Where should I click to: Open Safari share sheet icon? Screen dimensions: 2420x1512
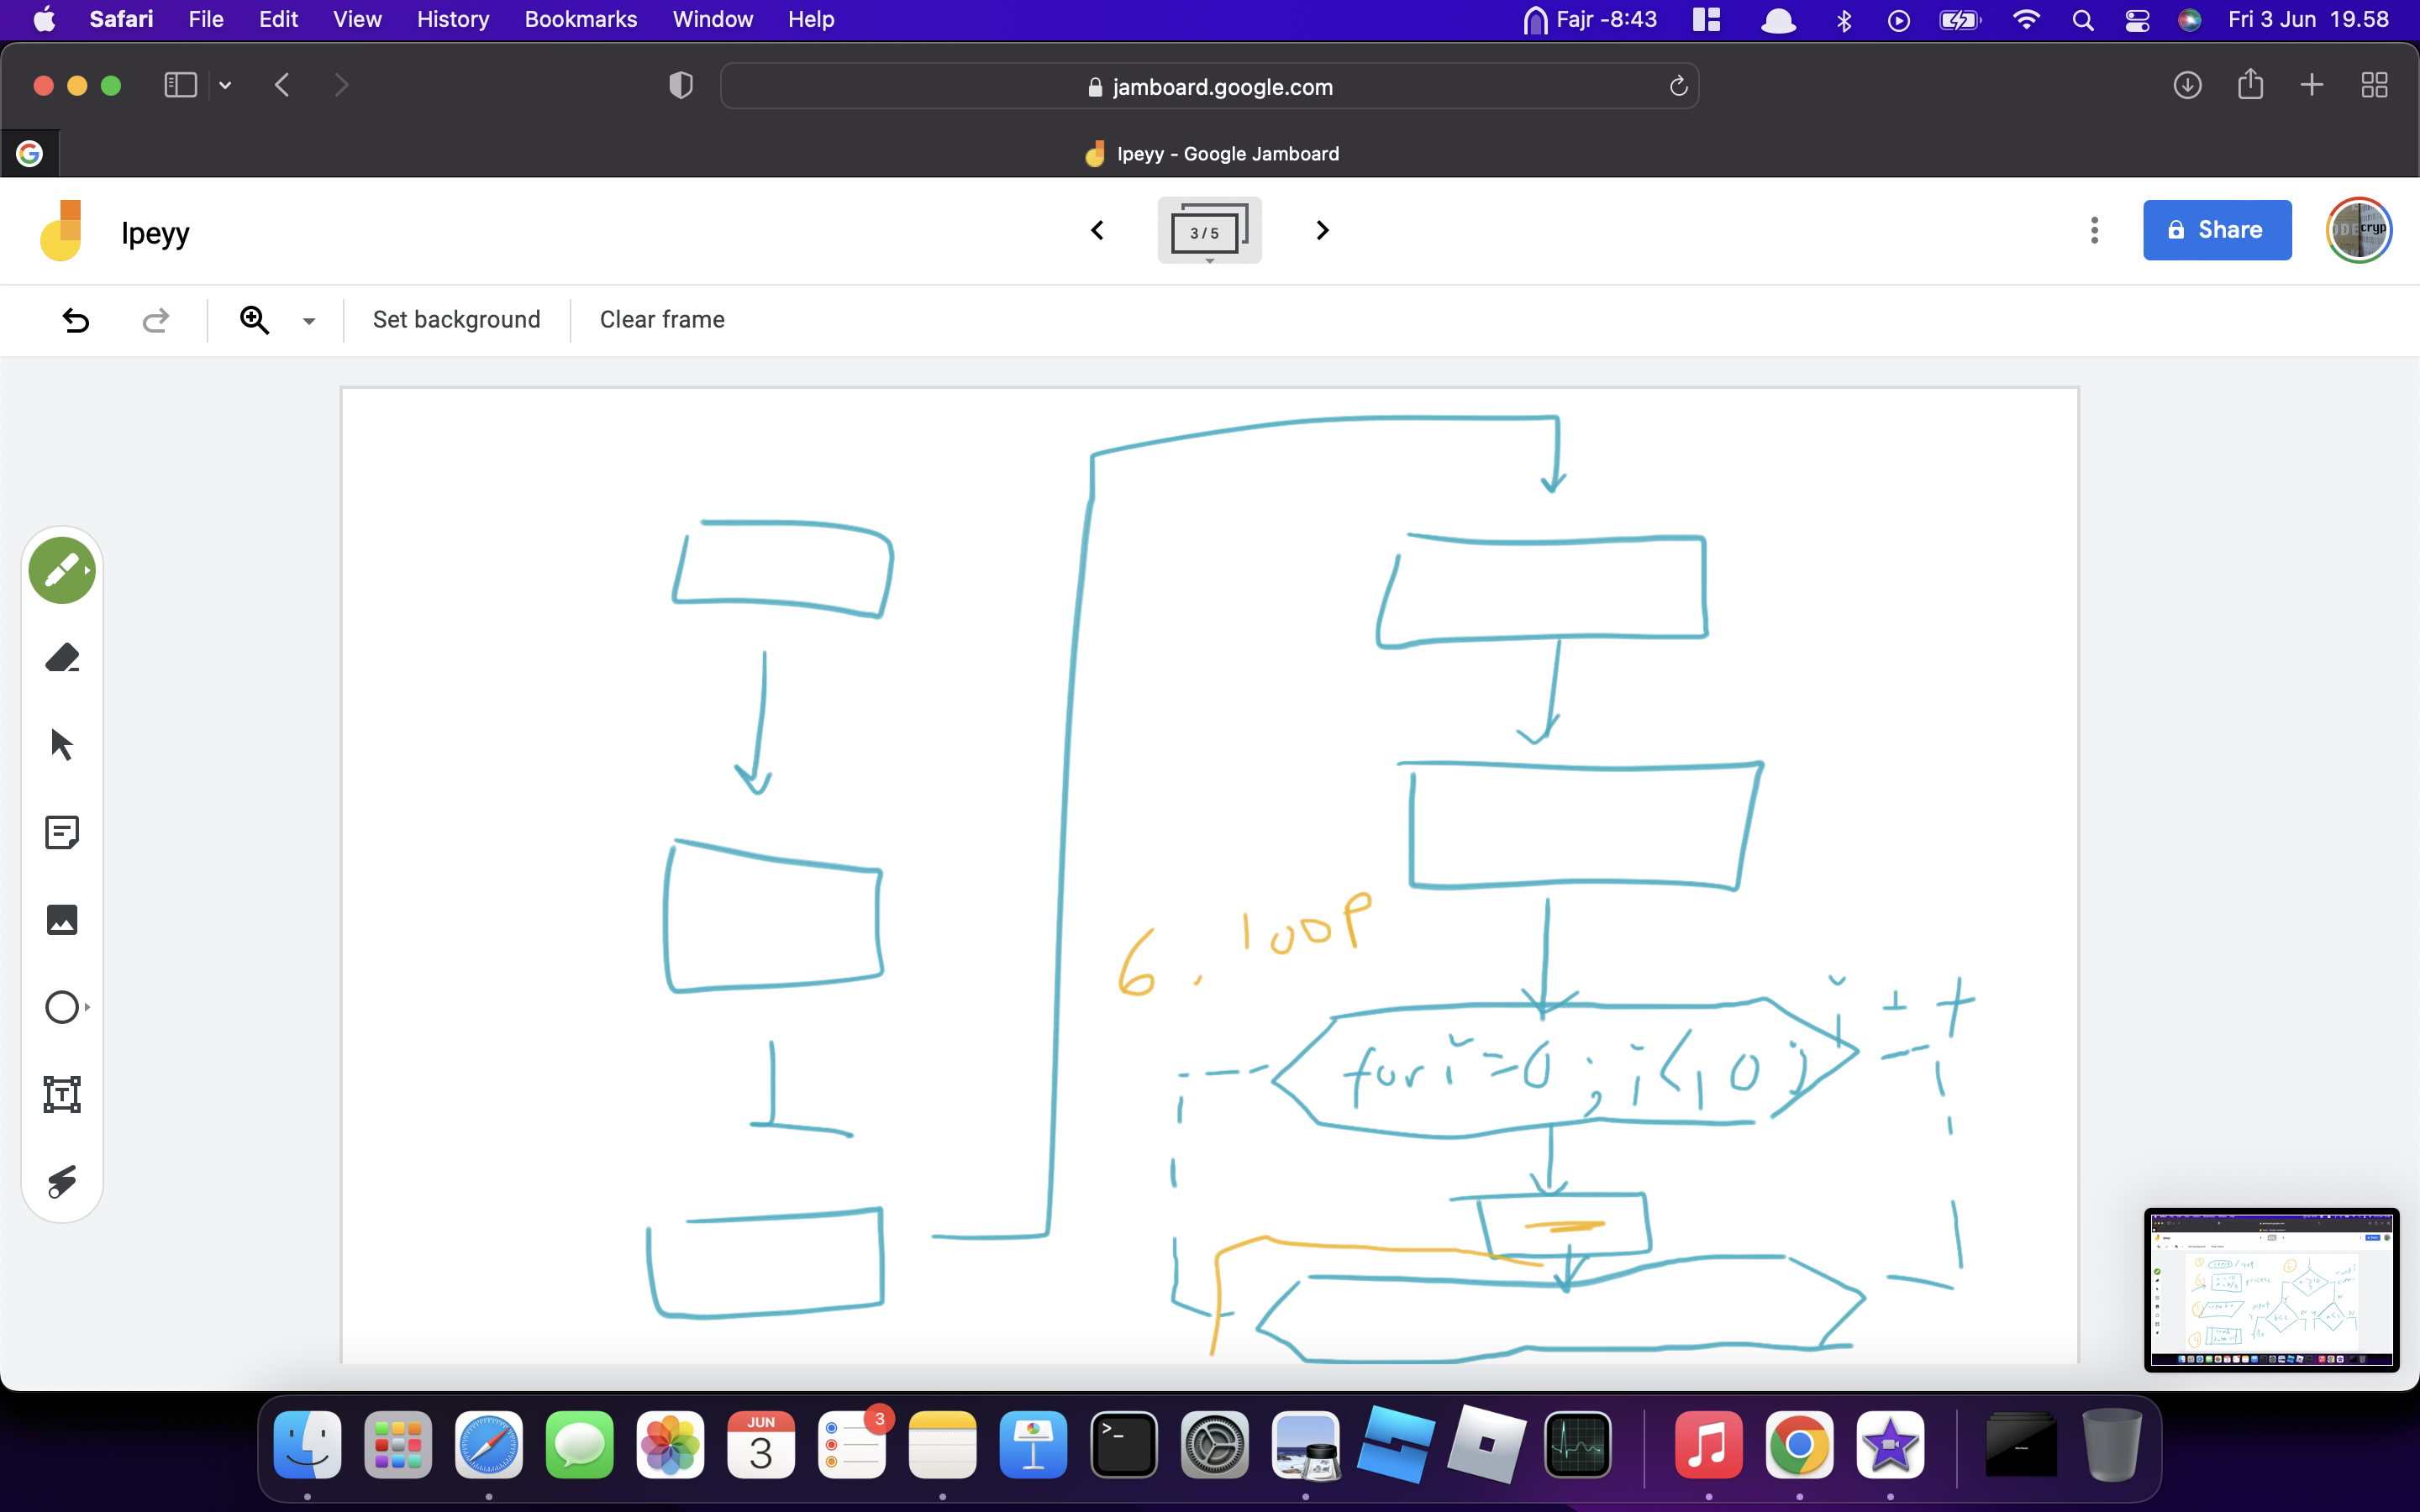2250,84
